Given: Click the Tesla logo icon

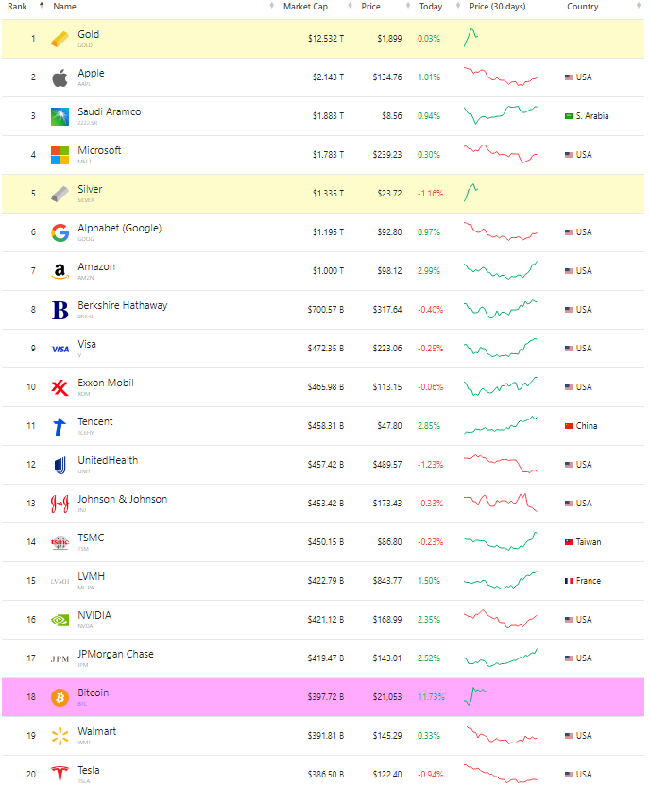Looking at the screenshot, I should 60,775.
